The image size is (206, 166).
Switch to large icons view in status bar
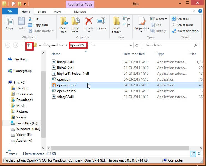pyautogui.click(x=199, y=154)
